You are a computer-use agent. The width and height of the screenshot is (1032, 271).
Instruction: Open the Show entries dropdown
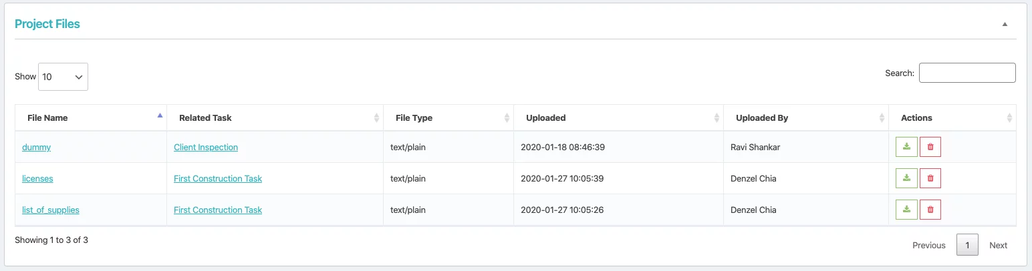pyautogui.click(x=63, y=77)
